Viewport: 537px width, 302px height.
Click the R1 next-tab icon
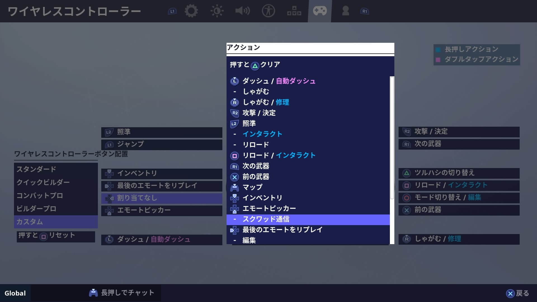tap(364, 11)
